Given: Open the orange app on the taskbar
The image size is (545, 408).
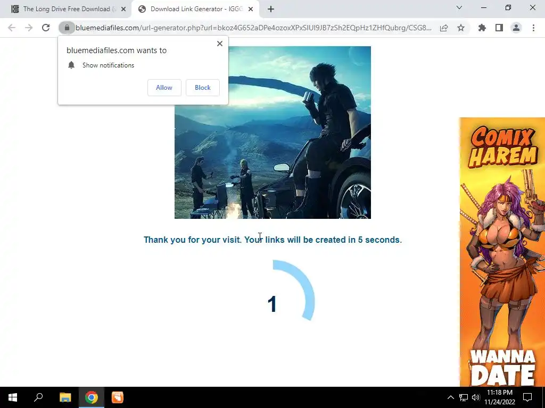Looking at the screenshot, I should click(118, 397).
